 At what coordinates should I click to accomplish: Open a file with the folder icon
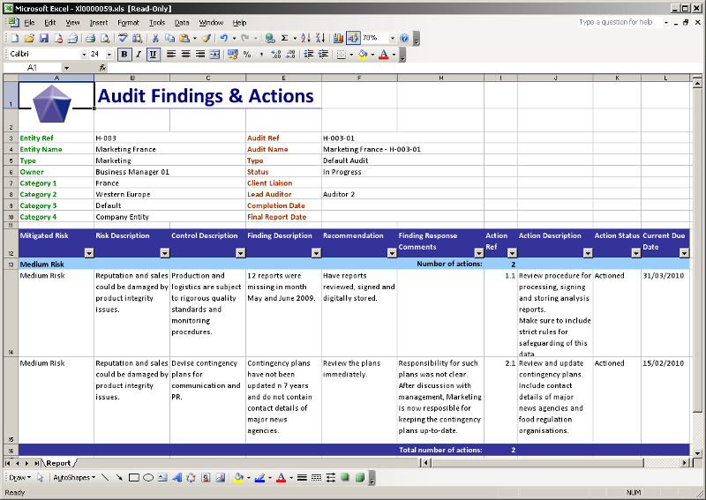(29, 38)
